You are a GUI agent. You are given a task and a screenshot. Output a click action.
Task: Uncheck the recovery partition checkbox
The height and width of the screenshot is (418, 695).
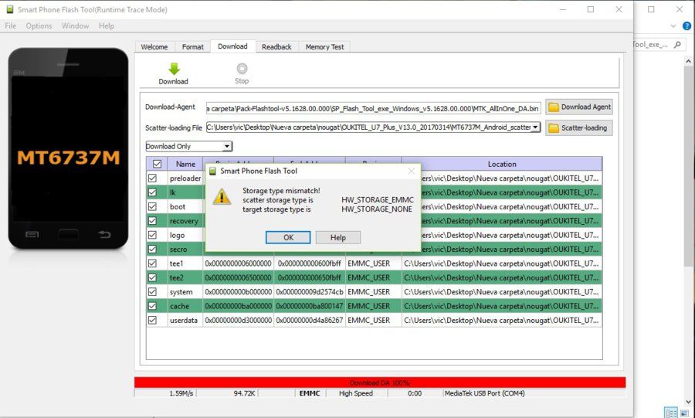152,221
